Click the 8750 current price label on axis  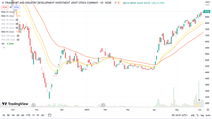pos(207,12)
